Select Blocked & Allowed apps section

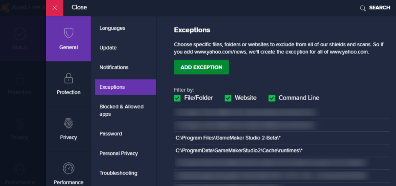[x=121, y=110]
